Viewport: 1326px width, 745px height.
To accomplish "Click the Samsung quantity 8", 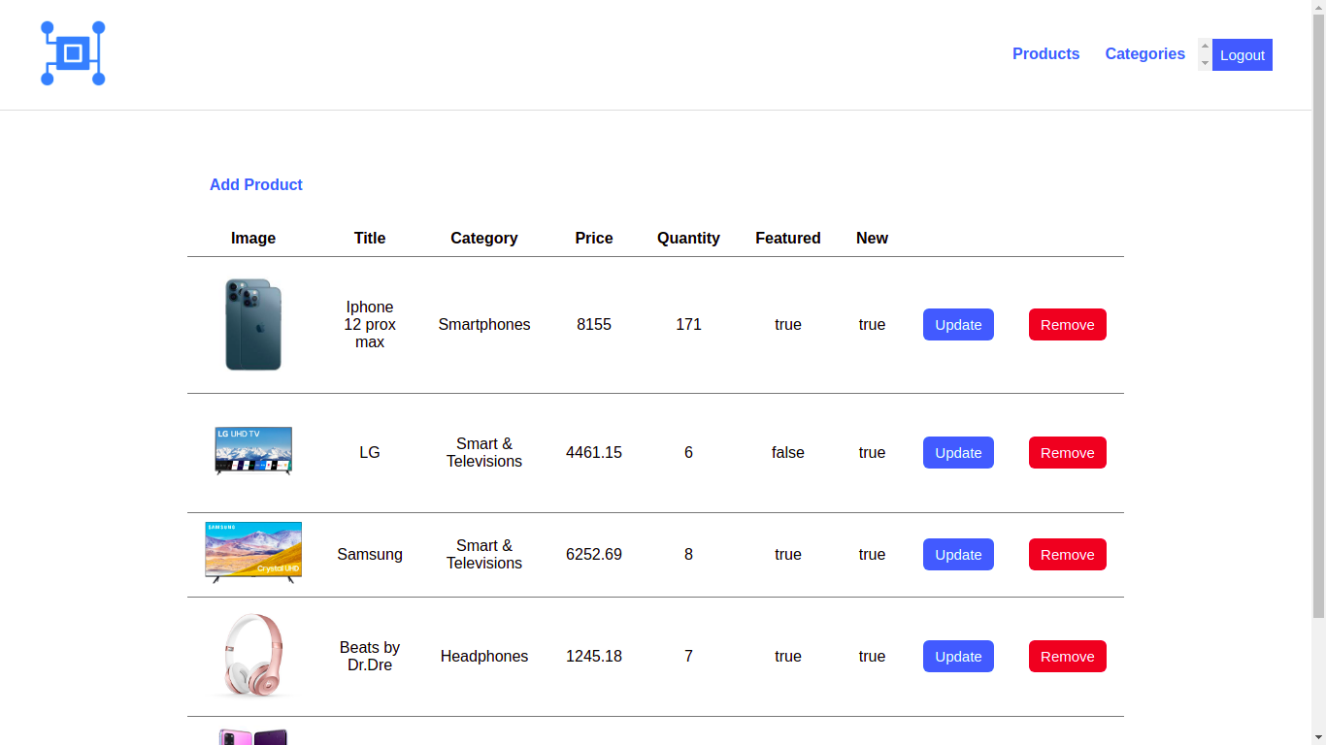I will tap(688, 555).
